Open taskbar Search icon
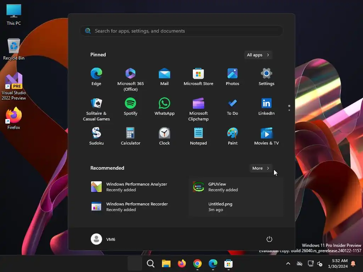This screenshot has width=363, height=272. [150, 263]
